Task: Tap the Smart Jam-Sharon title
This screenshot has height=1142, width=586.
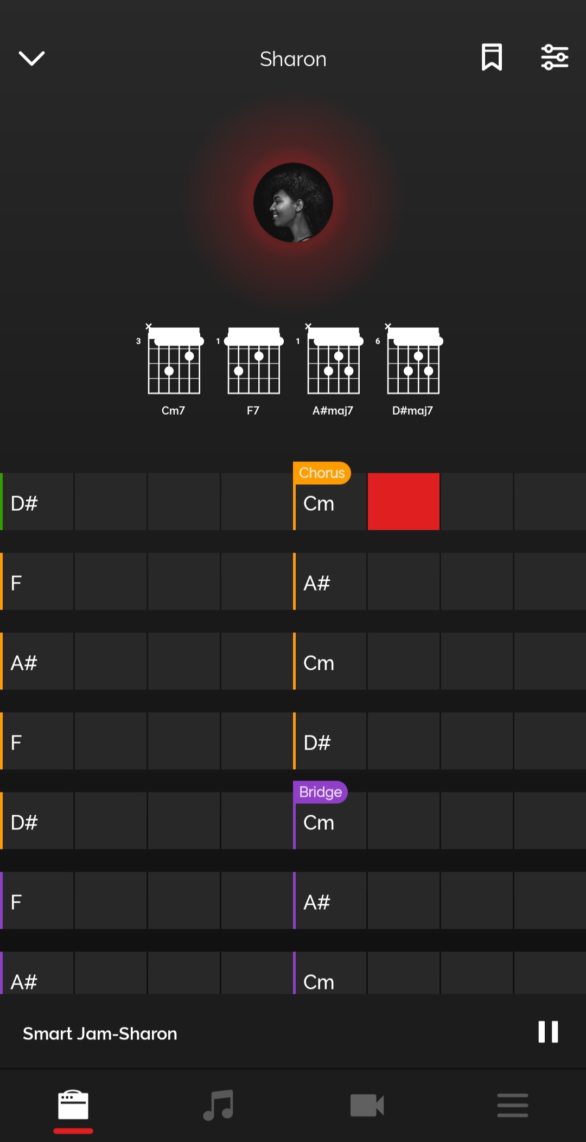Action: coord(100,1033)
